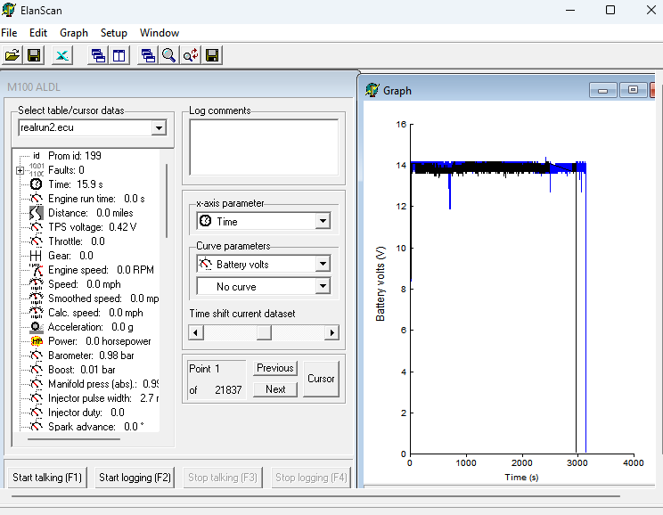
Task: Click the time shift slider thumb
Action: pyautogui.click(x=264, y=332)
